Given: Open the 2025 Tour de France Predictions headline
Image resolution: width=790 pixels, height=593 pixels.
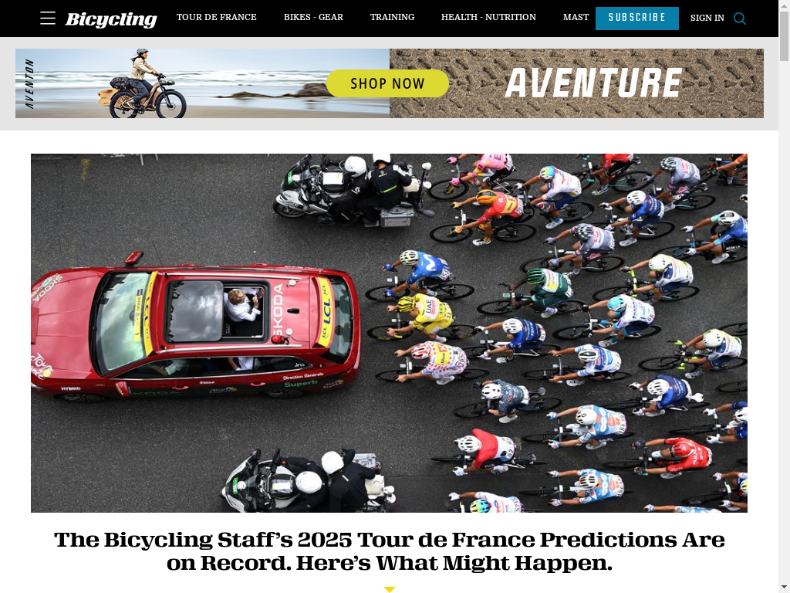Looking at the screenshot, I should (x=389, y=551).
